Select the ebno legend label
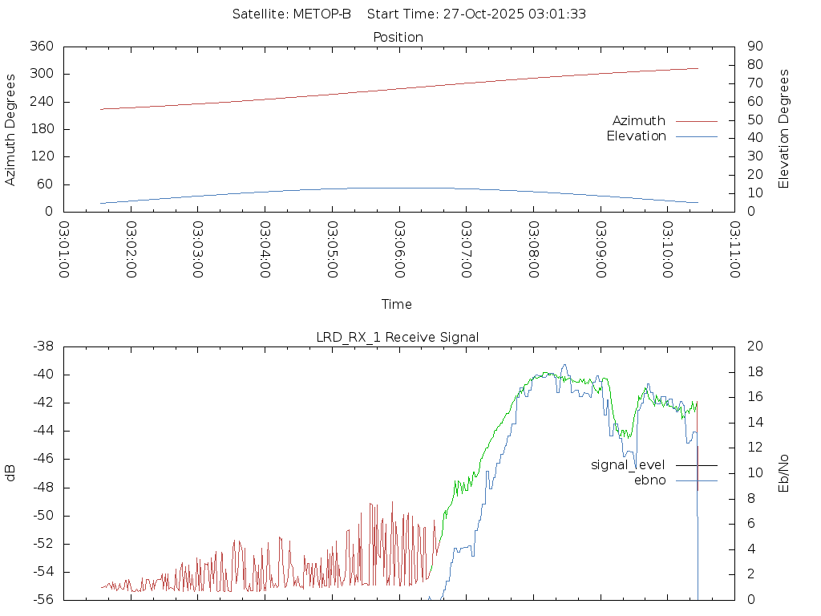The image size is (821, 616). [649, 480]
